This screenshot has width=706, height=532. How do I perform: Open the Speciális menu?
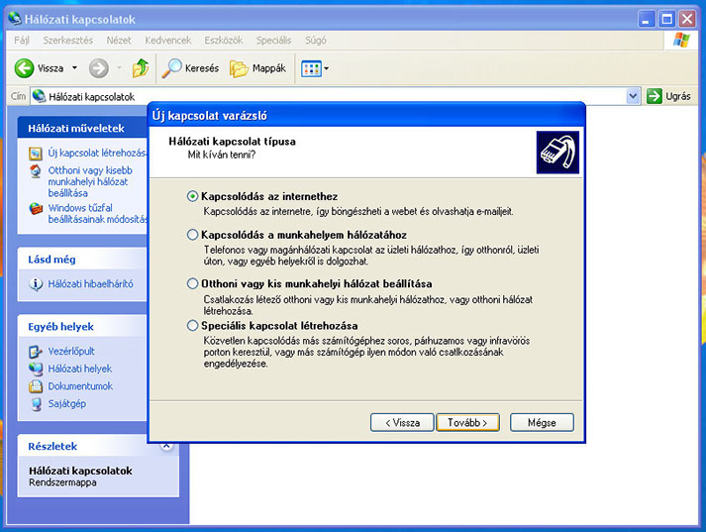[273, 41]
